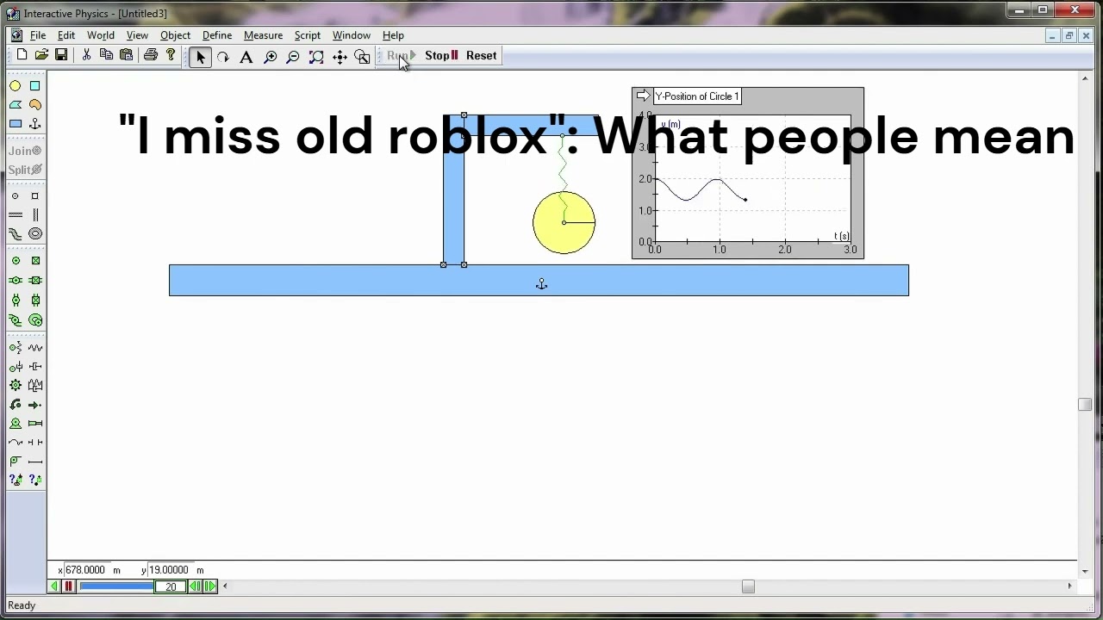Select the Square point element tool
The image size is (1103, 620).
click(35, 196)
